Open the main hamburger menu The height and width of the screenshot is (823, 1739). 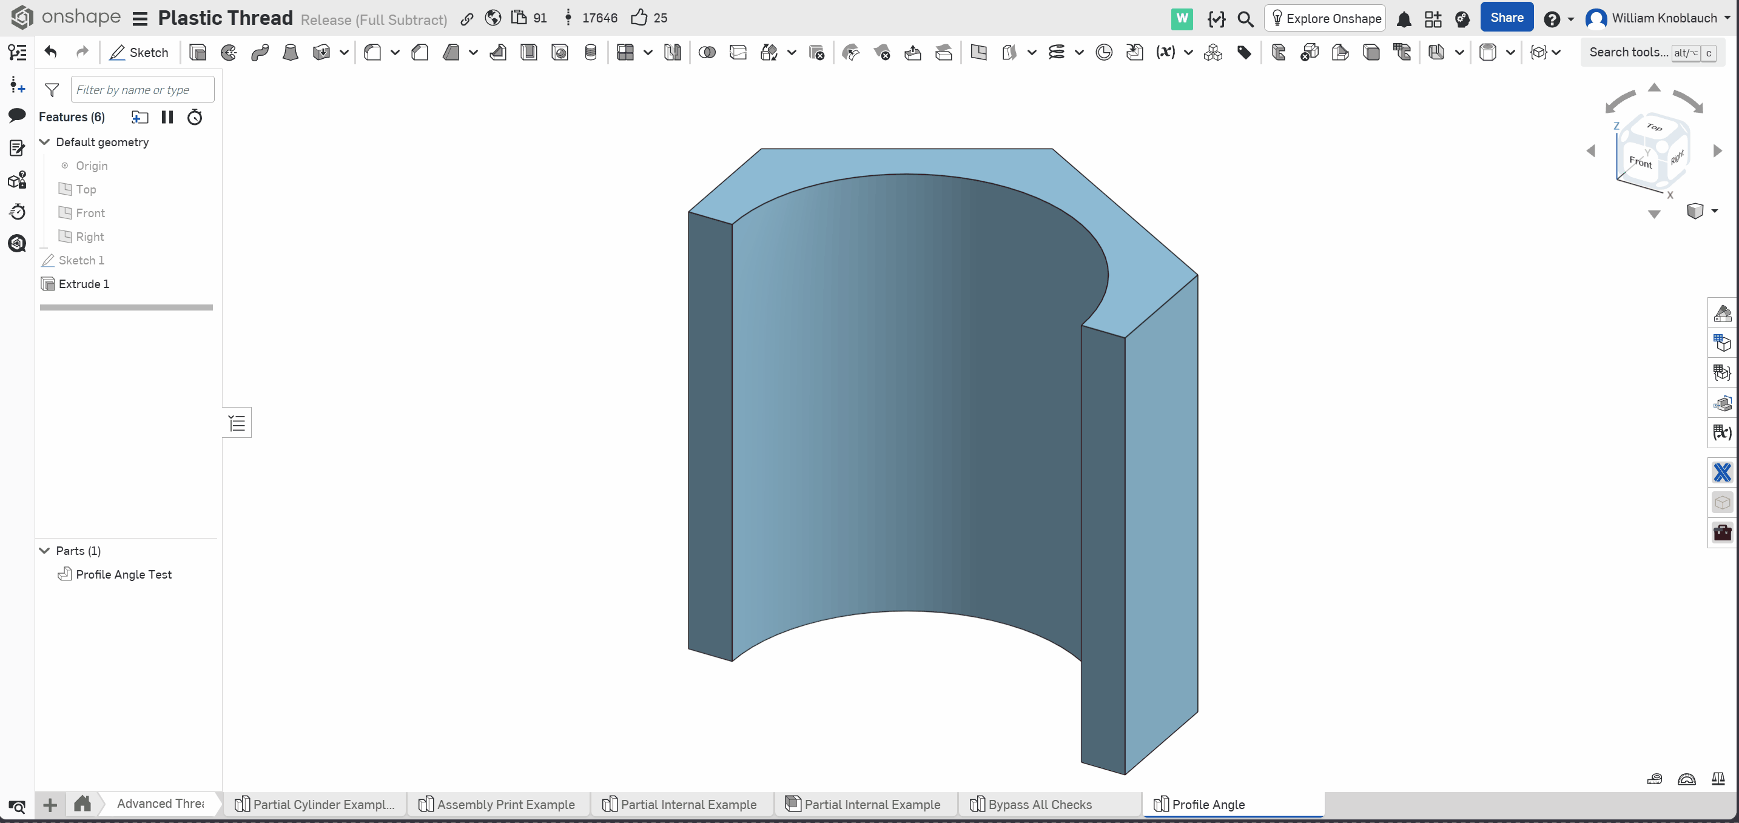click(x=140, y=19)
